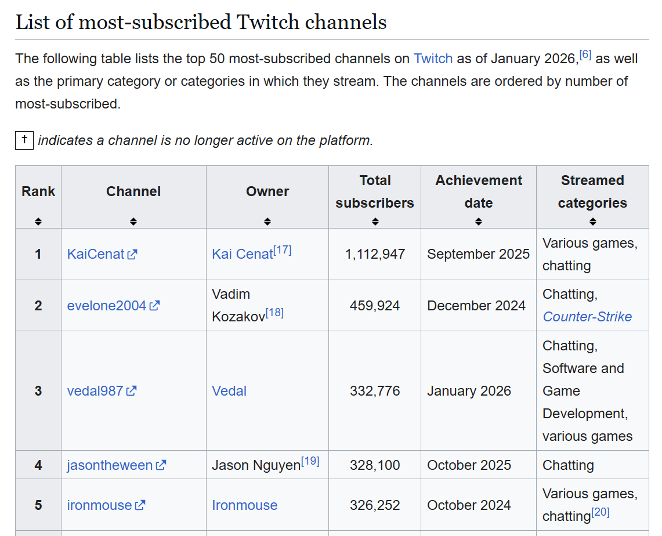Sort table by Rank column arrows
662x536 pixels.
[38, 221]
